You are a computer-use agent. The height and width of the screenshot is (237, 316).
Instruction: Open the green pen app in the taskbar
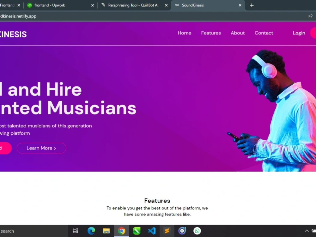coord(137,231)
